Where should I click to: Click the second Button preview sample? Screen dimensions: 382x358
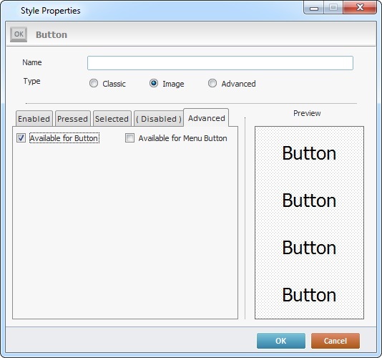[x=309, y=200]
